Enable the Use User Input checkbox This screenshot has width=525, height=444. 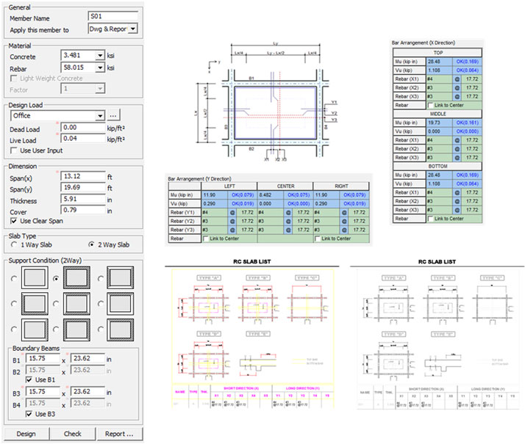tap(14, 150)
